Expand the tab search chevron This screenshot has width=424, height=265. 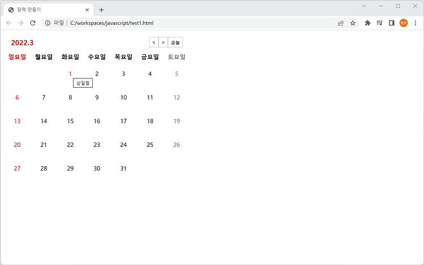point(364,6)
